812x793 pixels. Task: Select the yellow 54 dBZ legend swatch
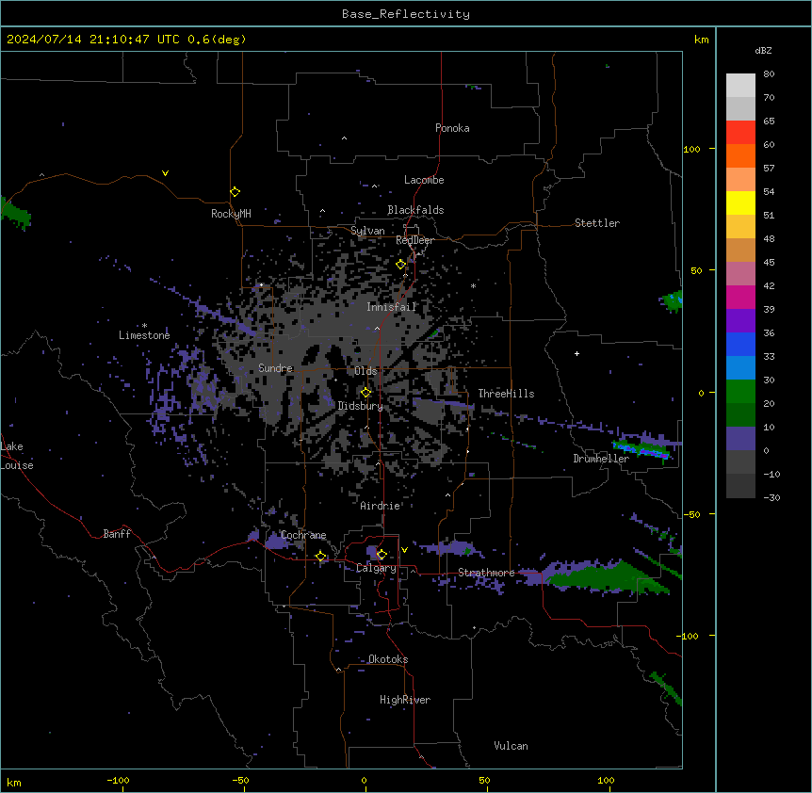tap(740, 202)
